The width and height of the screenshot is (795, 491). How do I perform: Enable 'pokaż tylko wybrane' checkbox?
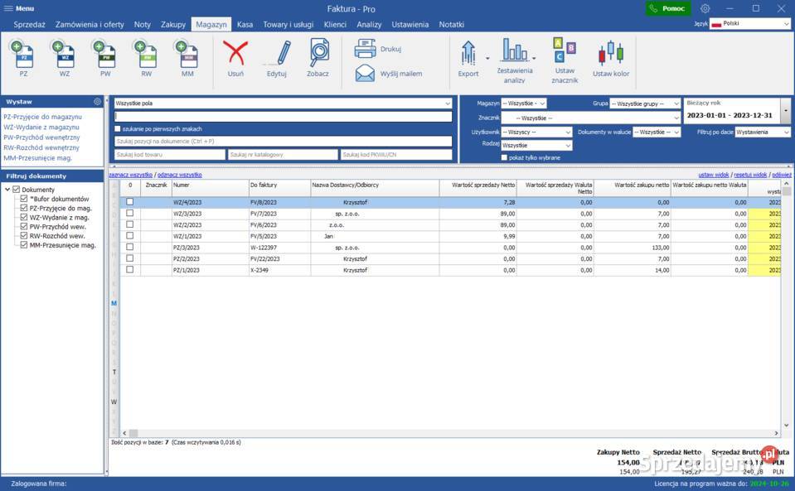coord(504,157)
